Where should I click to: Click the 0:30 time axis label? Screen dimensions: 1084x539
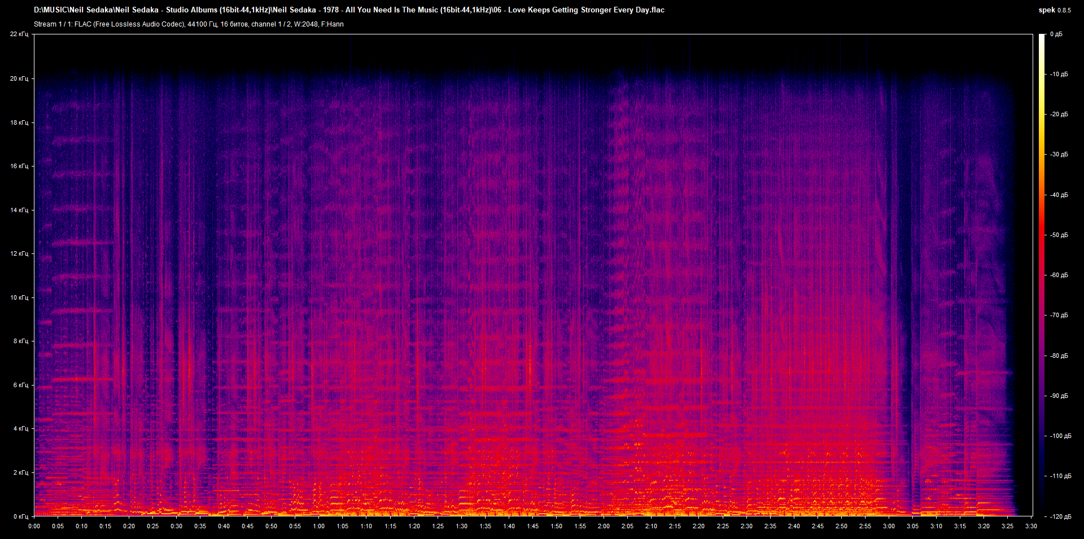pyautogui.click(x=177, y=526)
